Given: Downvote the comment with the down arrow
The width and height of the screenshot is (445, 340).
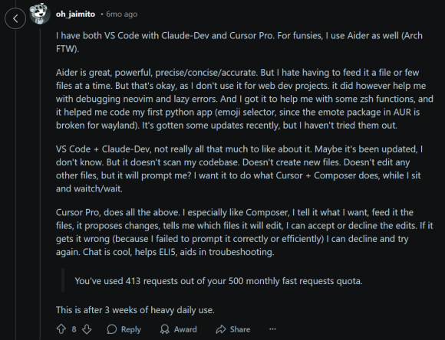Looking at the screenshot, I should (87, 329).
